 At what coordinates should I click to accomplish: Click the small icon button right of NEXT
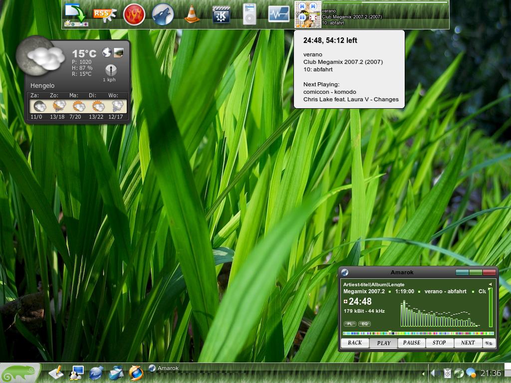click(489, 343)
